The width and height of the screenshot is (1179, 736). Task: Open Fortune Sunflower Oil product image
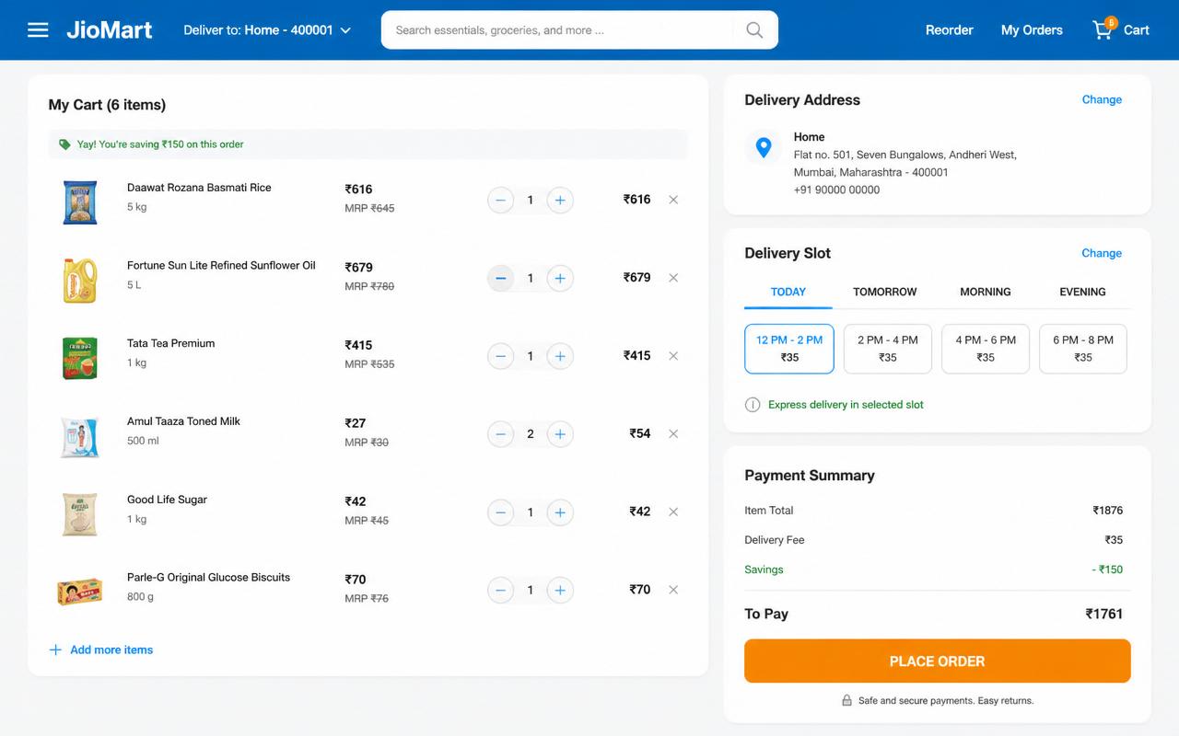80,281
